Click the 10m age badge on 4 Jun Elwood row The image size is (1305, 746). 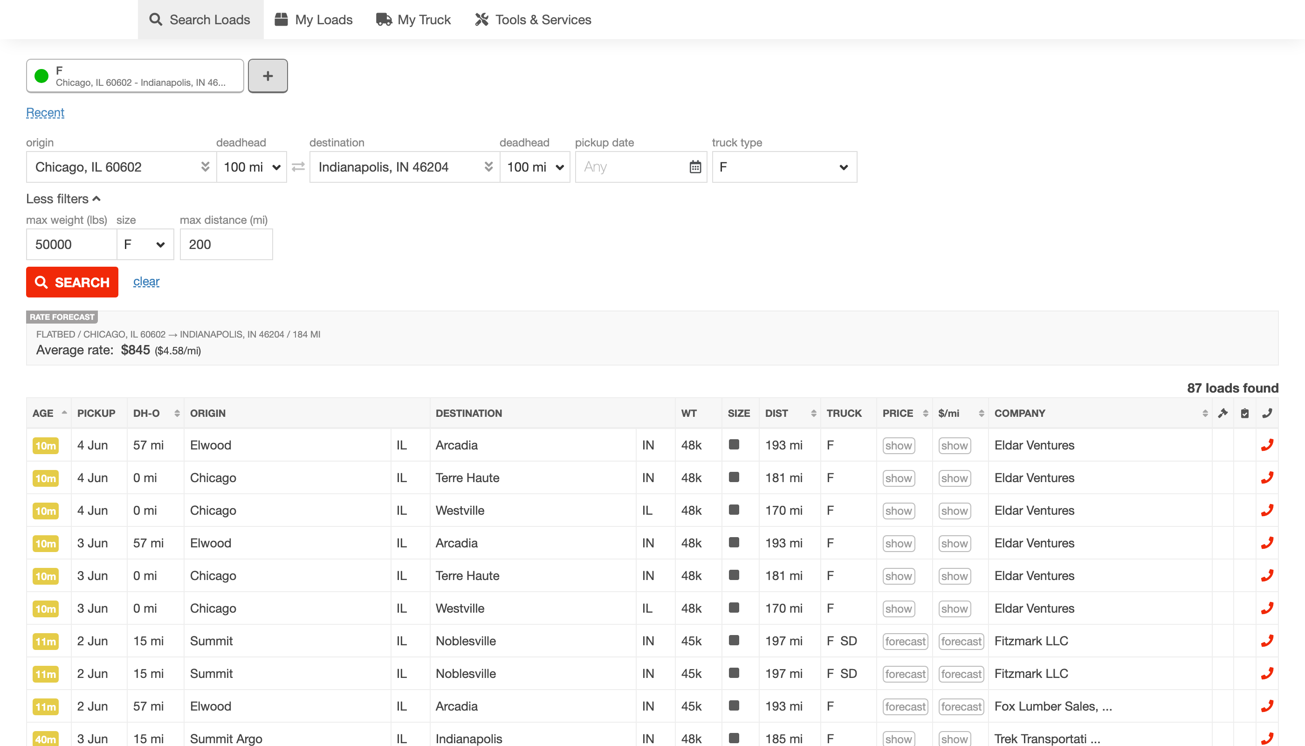tap(46, 446)
